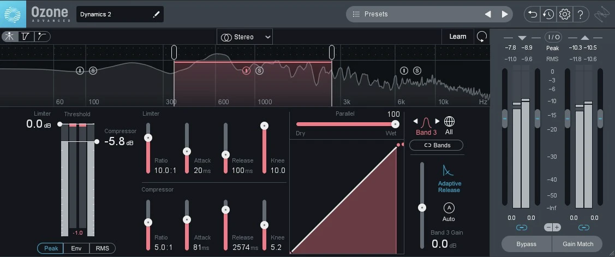The height and width of the screenshot is (257, 615).
Task: Click the undo arrow icon
Action: pyautogui.click(x=533, y=14)
